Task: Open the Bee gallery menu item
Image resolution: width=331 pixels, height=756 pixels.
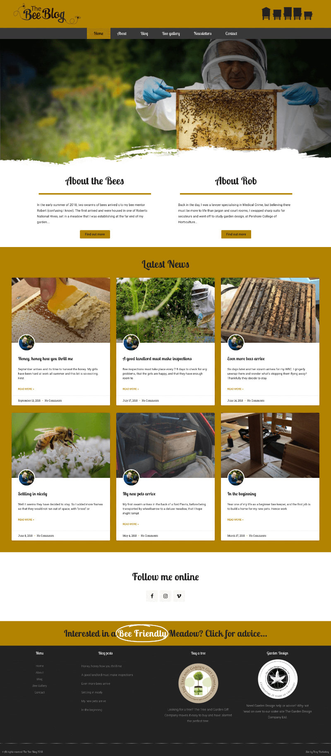Action: [x=171, y=34]
